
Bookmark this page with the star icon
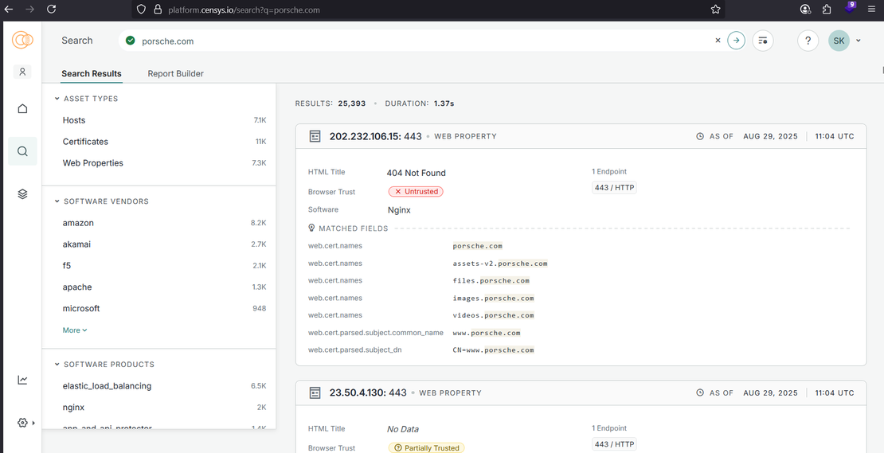[715, 10]
